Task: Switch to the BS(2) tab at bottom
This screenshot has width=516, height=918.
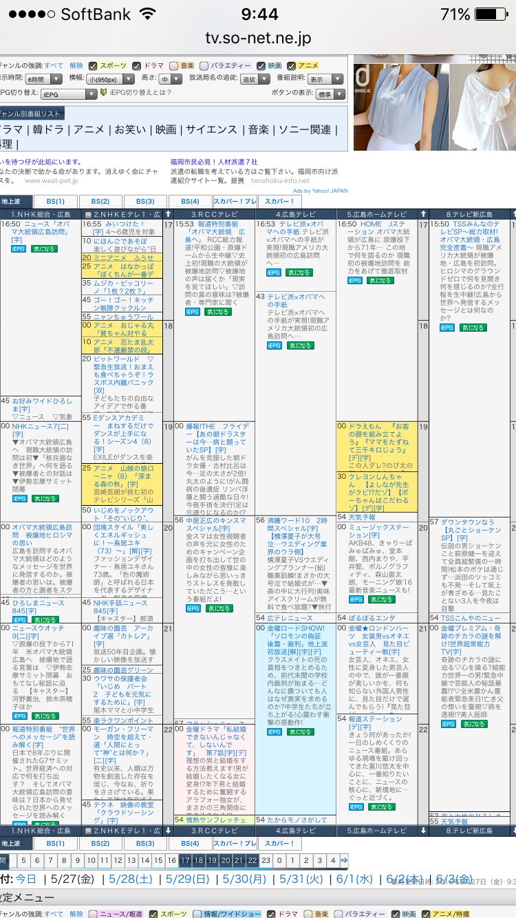Action: click(100, 843)
